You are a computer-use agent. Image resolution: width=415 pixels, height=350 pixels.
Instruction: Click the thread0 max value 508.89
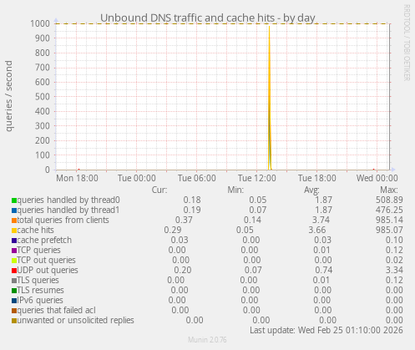(x=389, y=200)
